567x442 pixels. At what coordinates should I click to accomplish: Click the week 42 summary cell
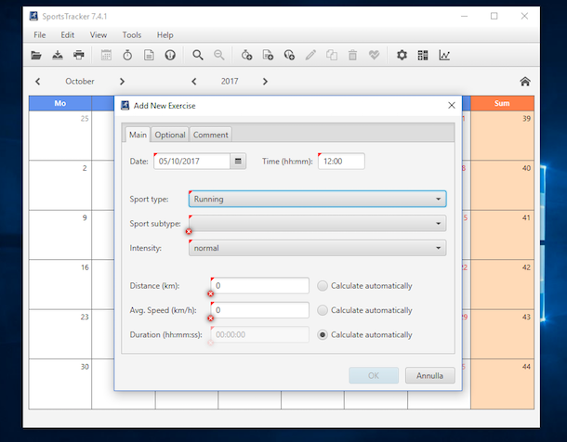pos(502,284)
